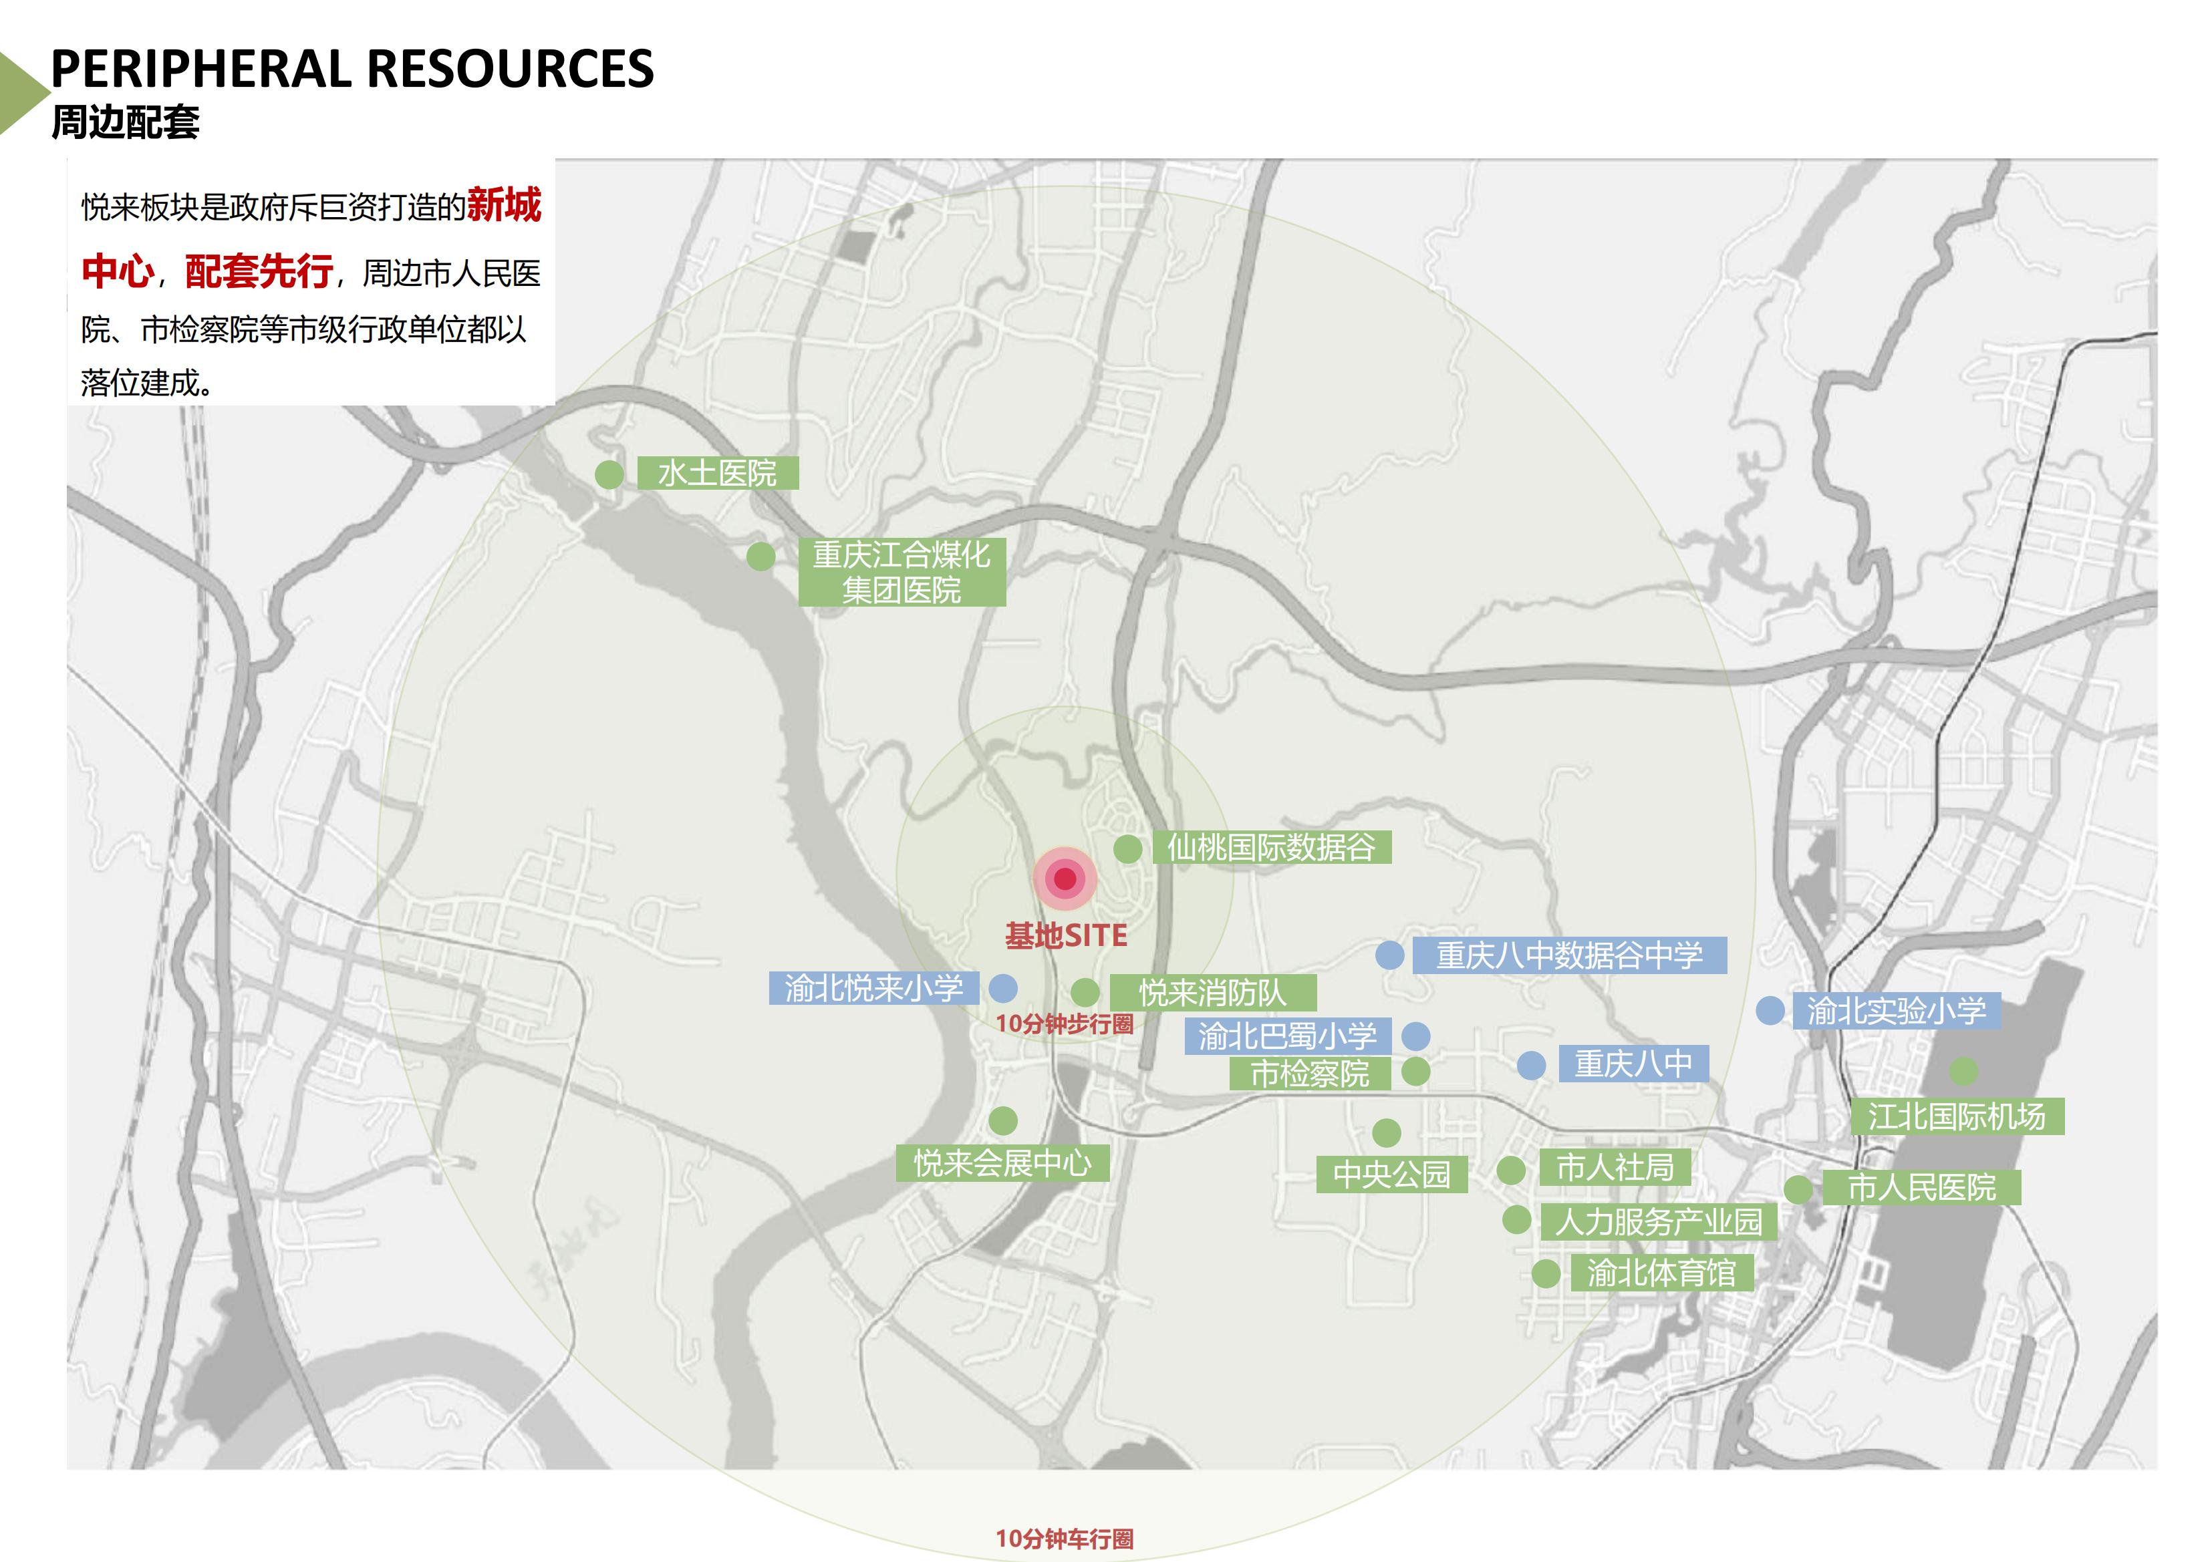This screenshot has width=2210, height=1562.
Task: Select the 悦来会展中心 label
Action: (x=1003, y=1162)
